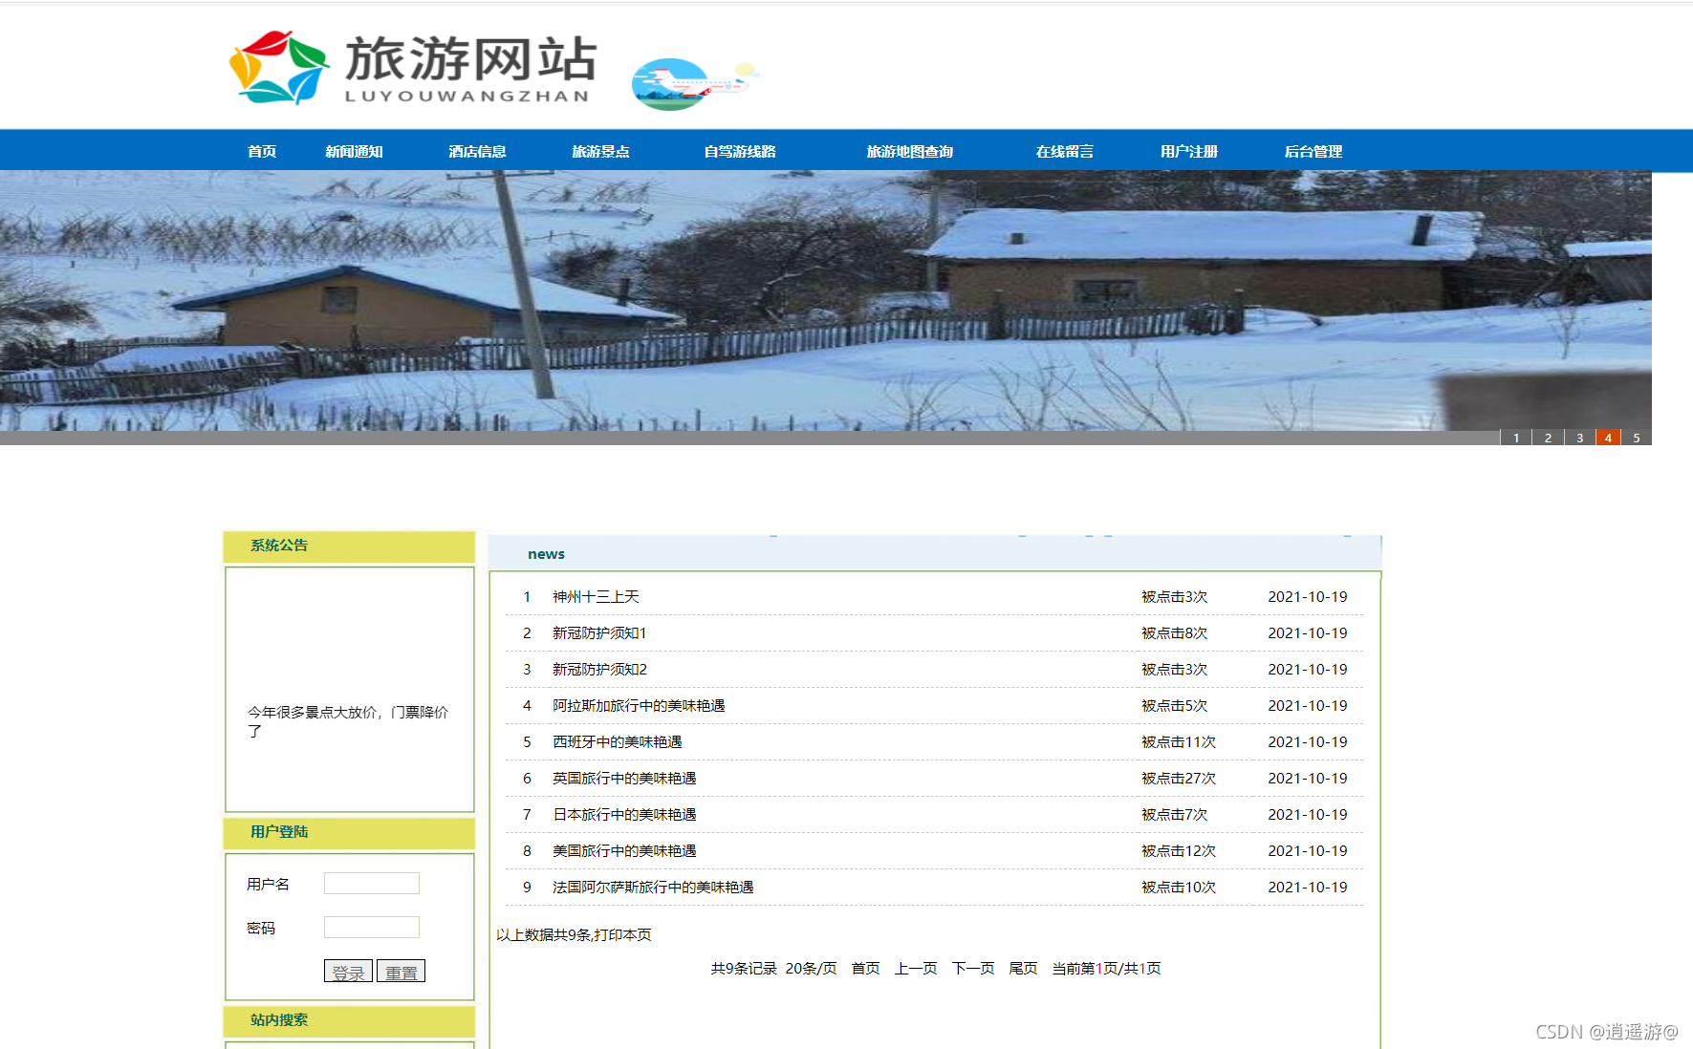Go to 尾页 last page of news

(1022, 968)
